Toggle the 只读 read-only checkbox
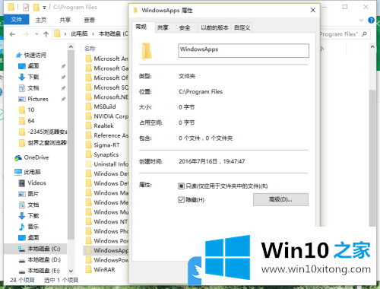This screenshot has width=380, height=289. [x=181, y=186]
